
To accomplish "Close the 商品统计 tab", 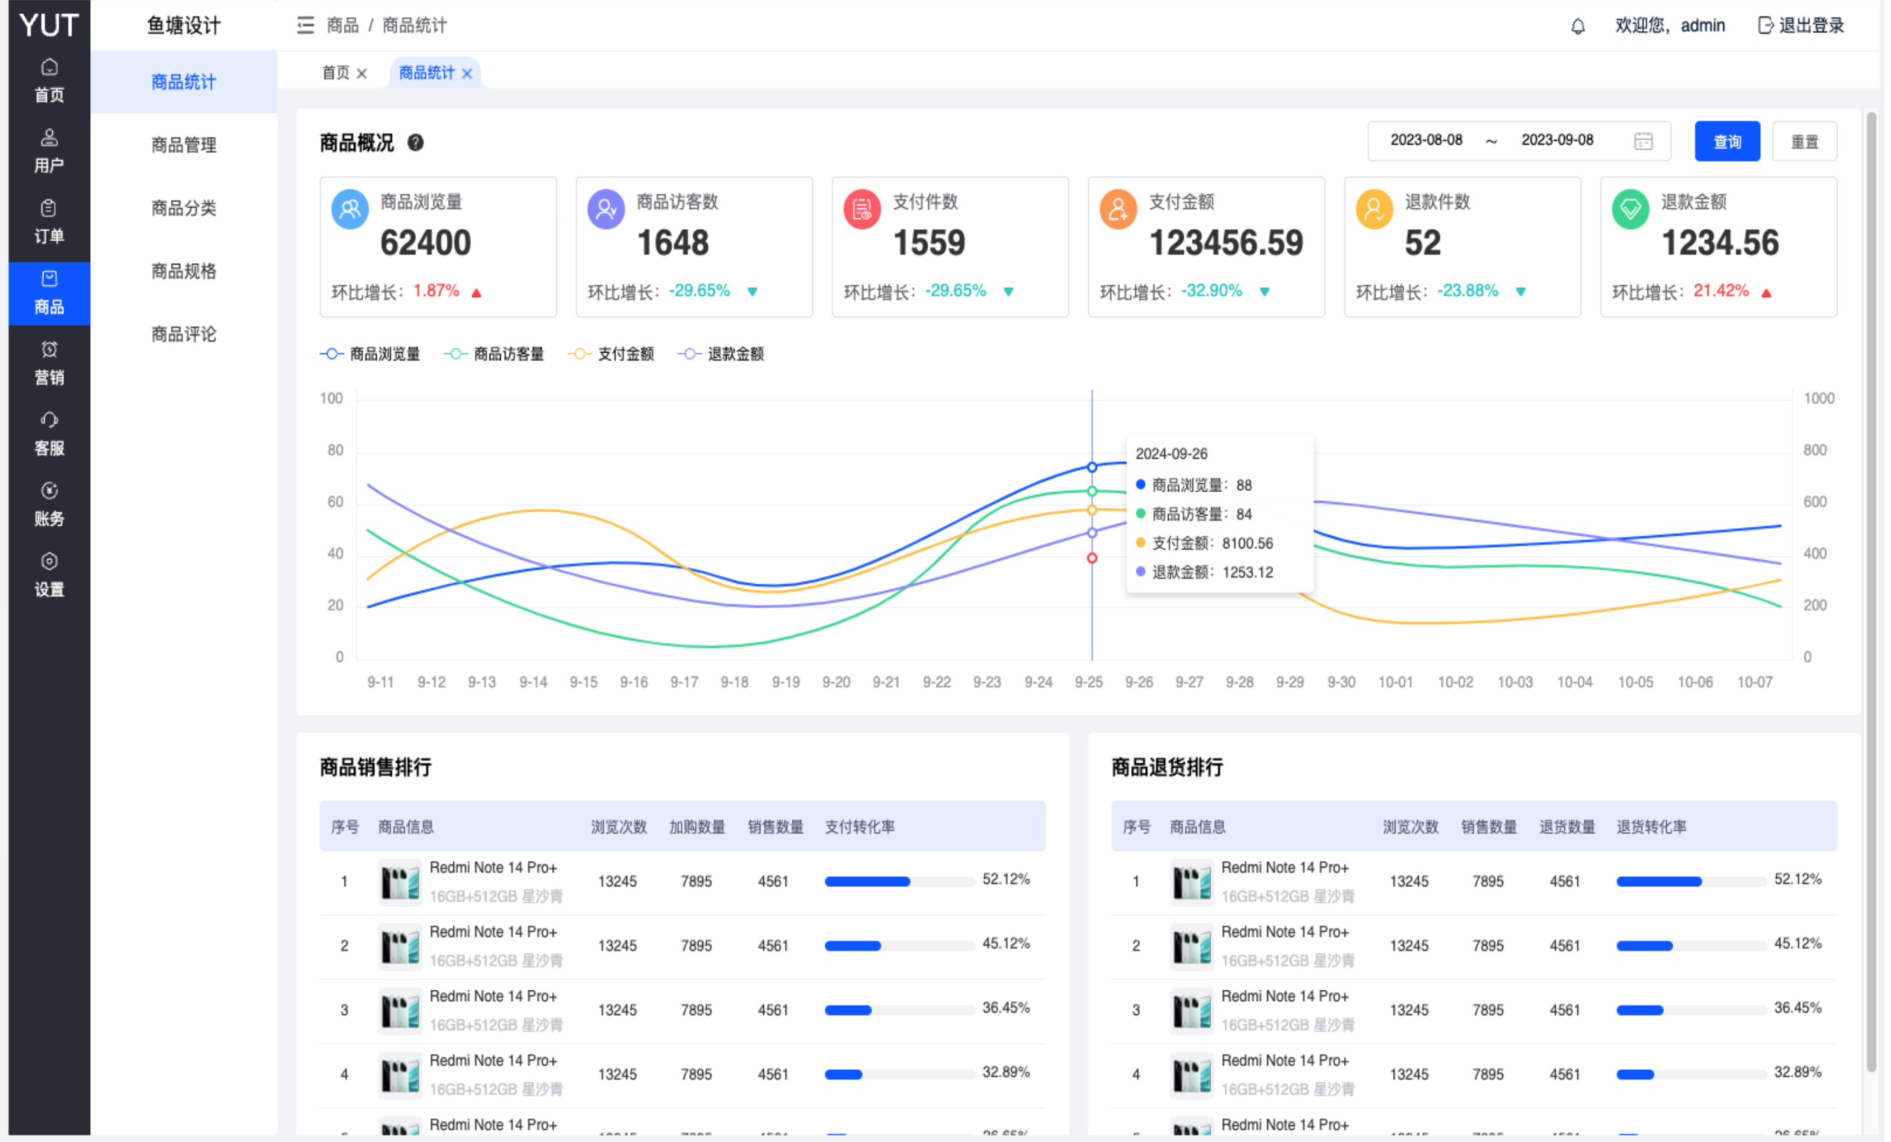I will (x=467, y=73).
